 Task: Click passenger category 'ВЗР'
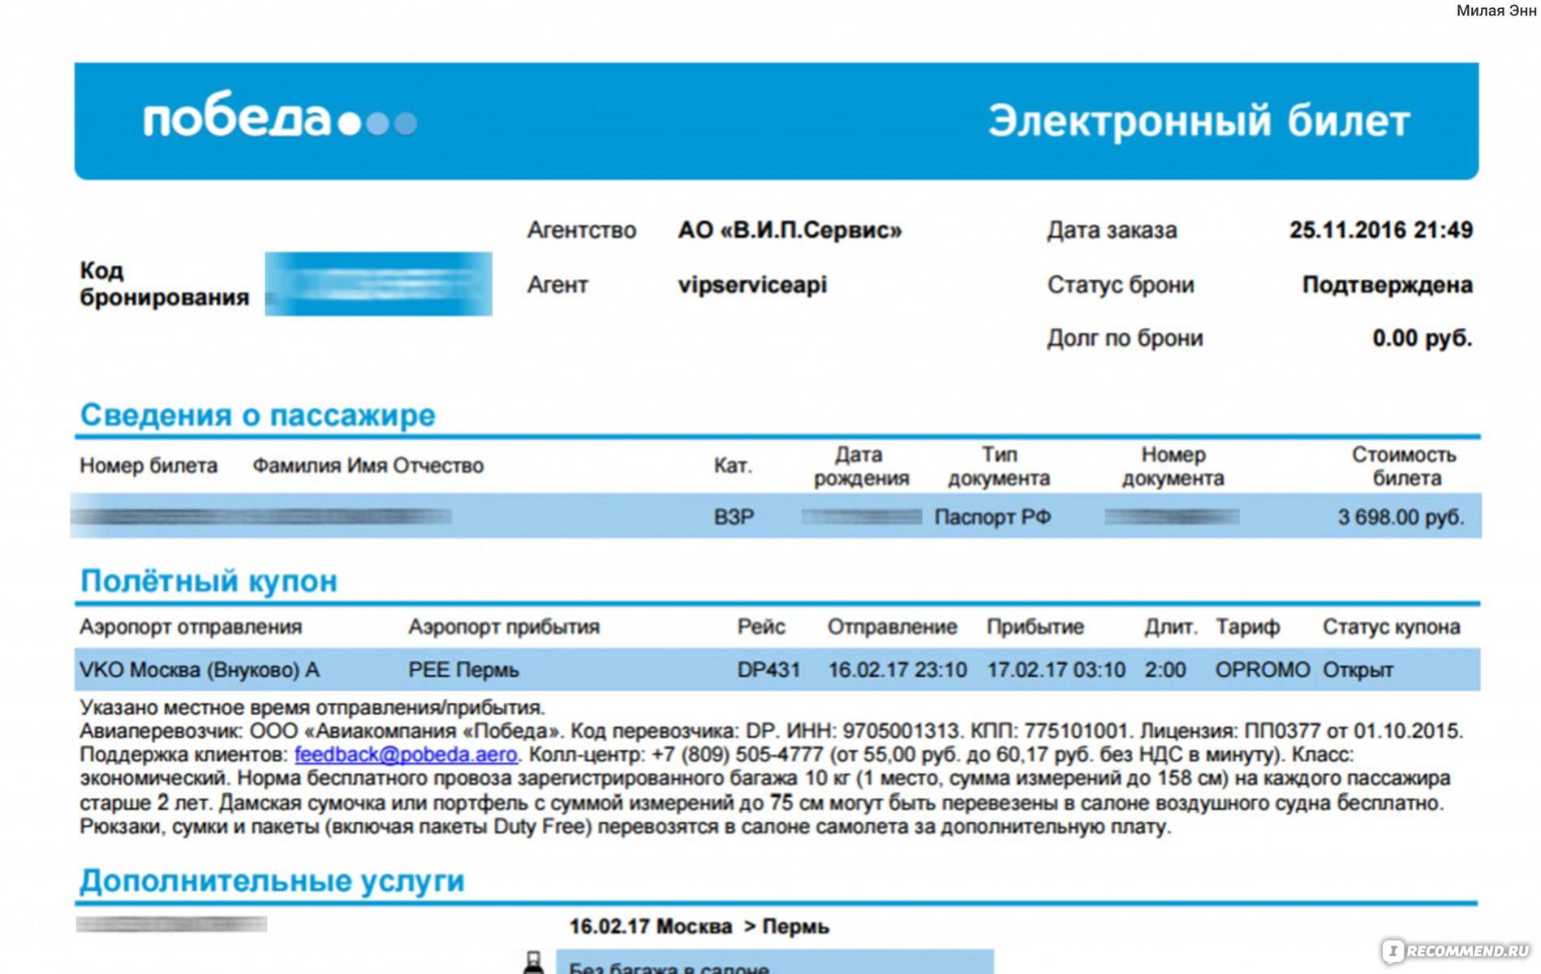coord(734,518)
